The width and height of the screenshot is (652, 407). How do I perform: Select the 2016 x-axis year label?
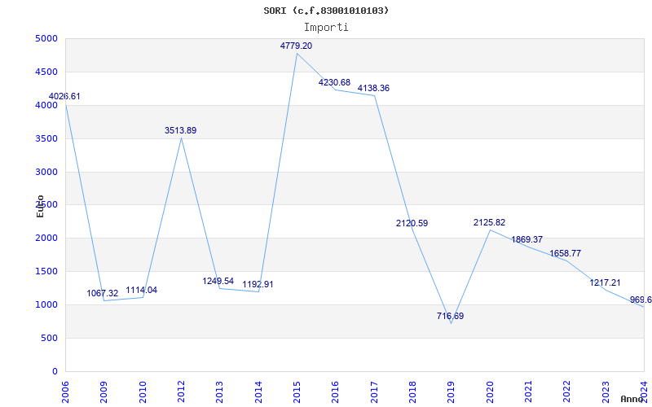[336, 392]
